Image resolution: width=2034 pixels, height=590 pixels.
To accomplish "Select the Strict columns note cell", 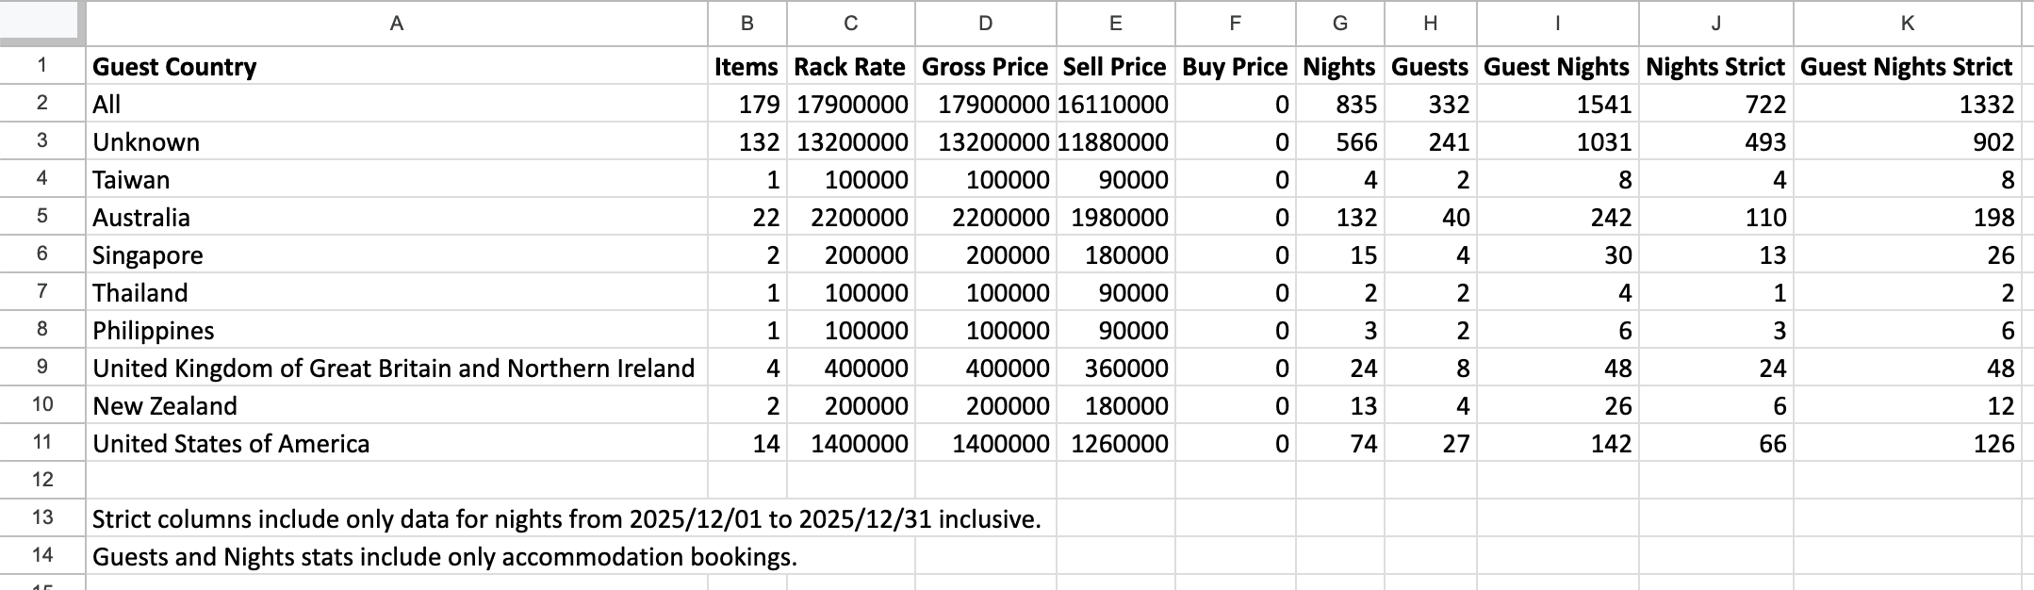I will [566, 519].
